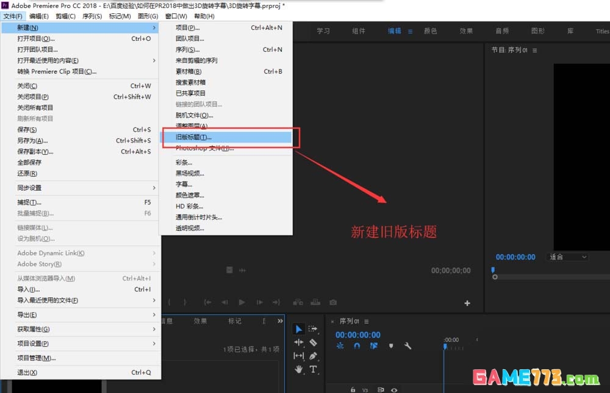Open the 剪辑(C) menu
This screenshot has width=610, height=393.
point(65,16)
